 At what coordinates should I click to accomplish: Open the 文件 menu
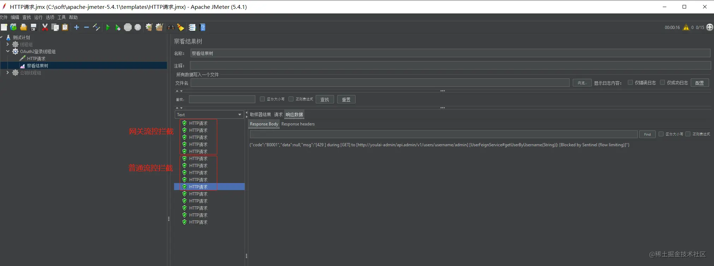point(4,17)
